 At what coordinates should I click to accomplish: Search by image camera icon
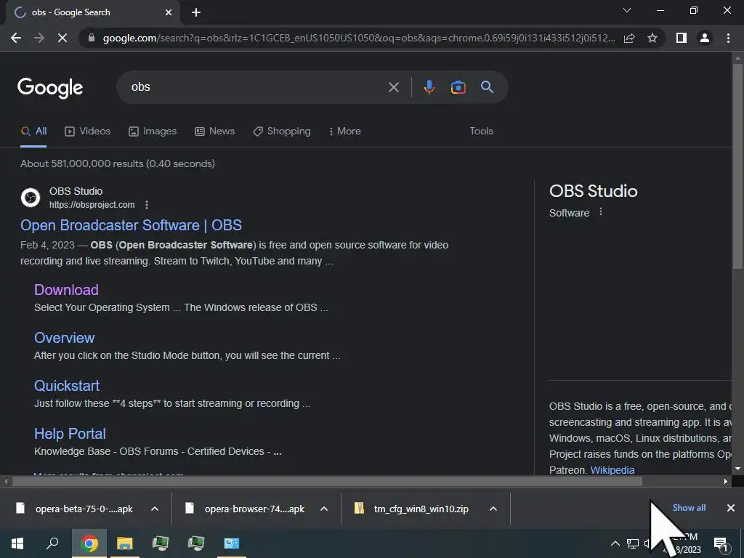458,87
